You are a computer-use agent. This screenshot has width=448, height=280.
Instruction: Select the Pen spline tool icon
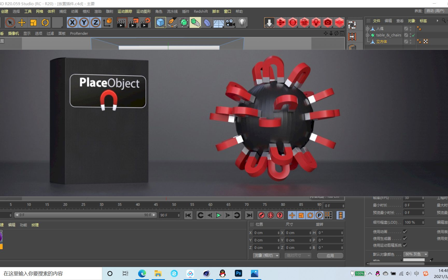[172, 23]
